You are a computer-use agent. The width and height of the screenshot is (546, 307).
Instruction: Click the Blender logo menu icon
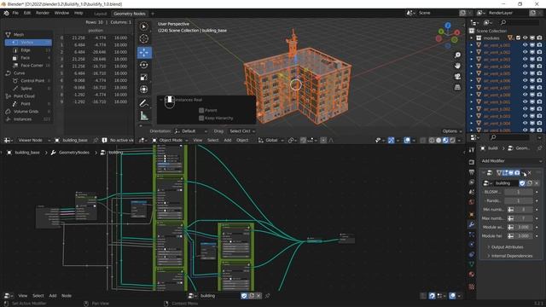pyautogui.click(x=6, y=13)
